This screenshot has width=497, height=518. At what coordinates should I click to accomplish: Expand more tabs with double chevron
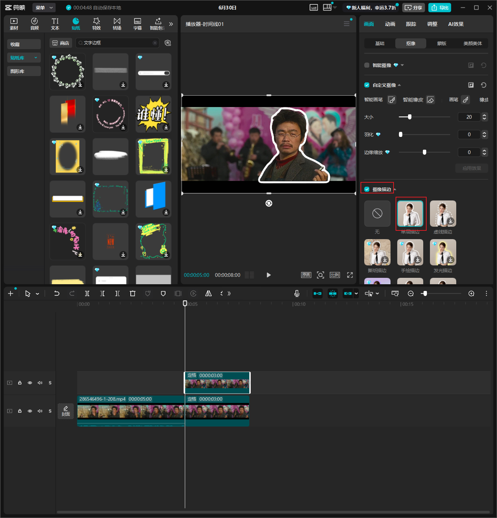171,24
